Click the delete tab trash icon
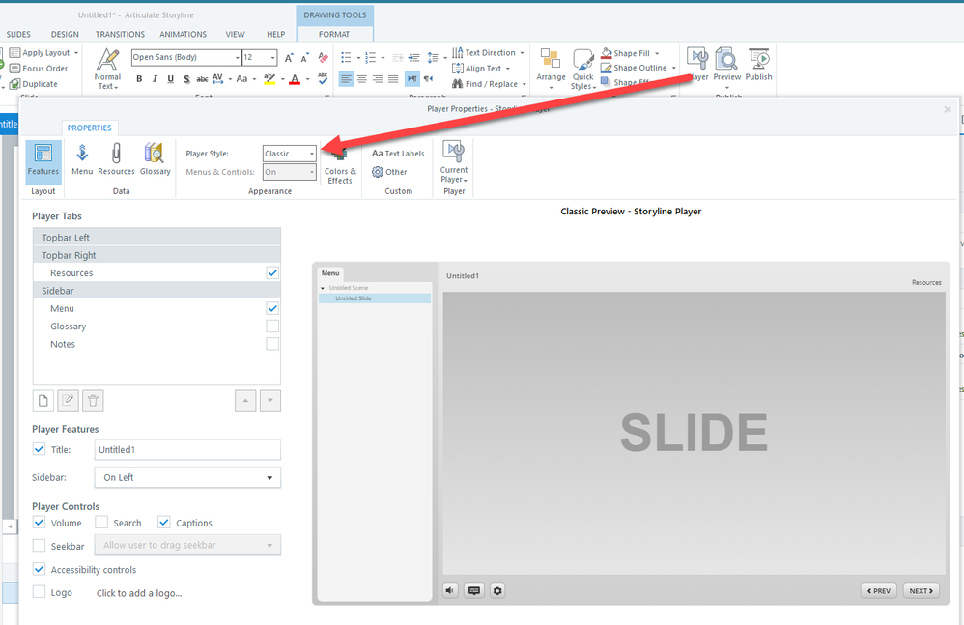Screen dimensions: 964x625 (93, 400)
